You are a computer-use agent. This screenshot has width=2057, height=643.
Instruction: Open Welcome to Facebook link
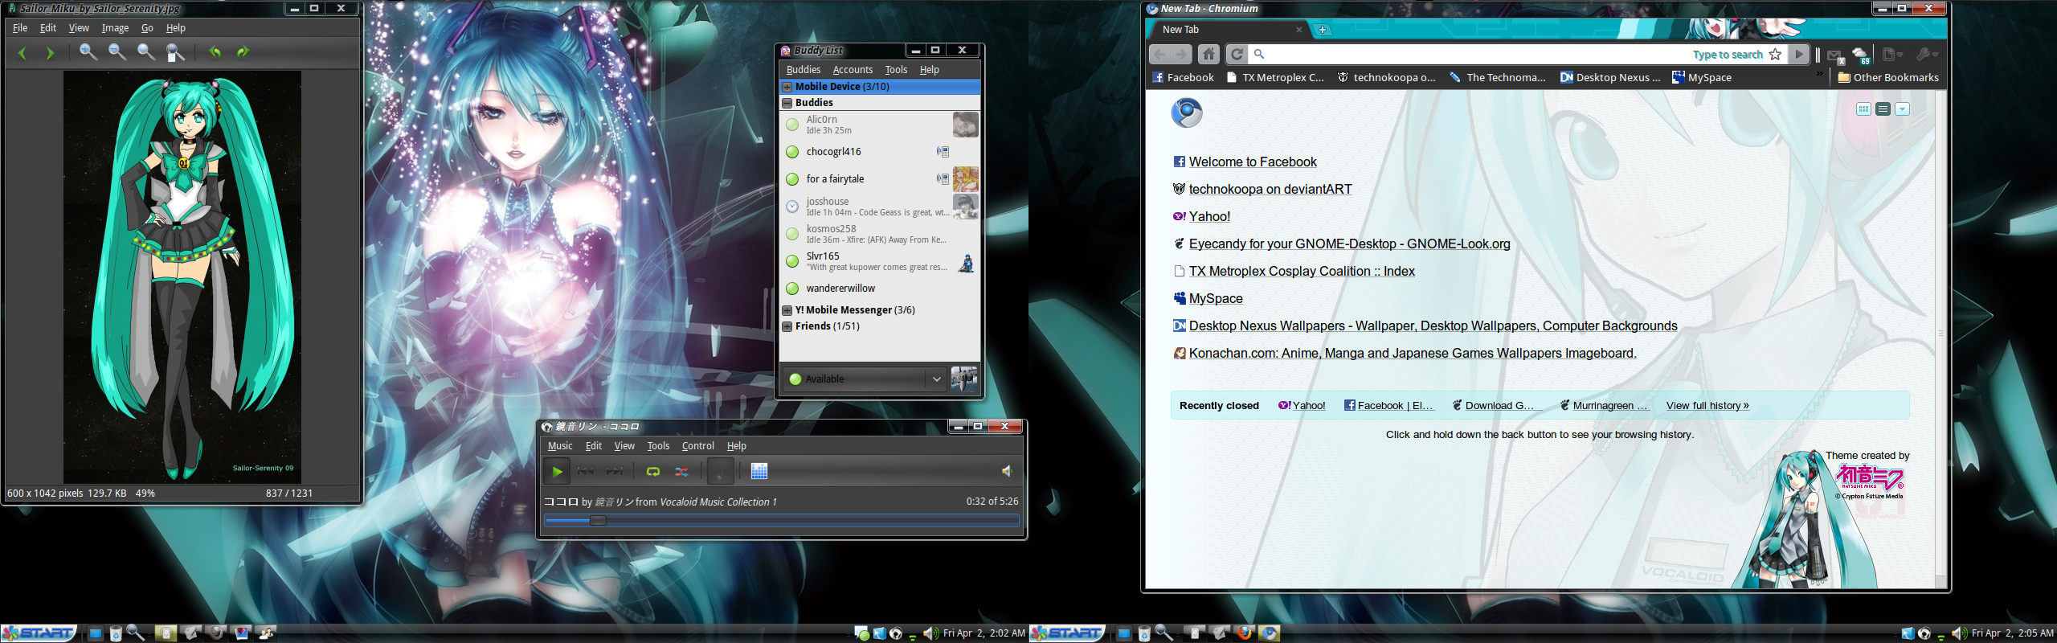pos(1253,162)
